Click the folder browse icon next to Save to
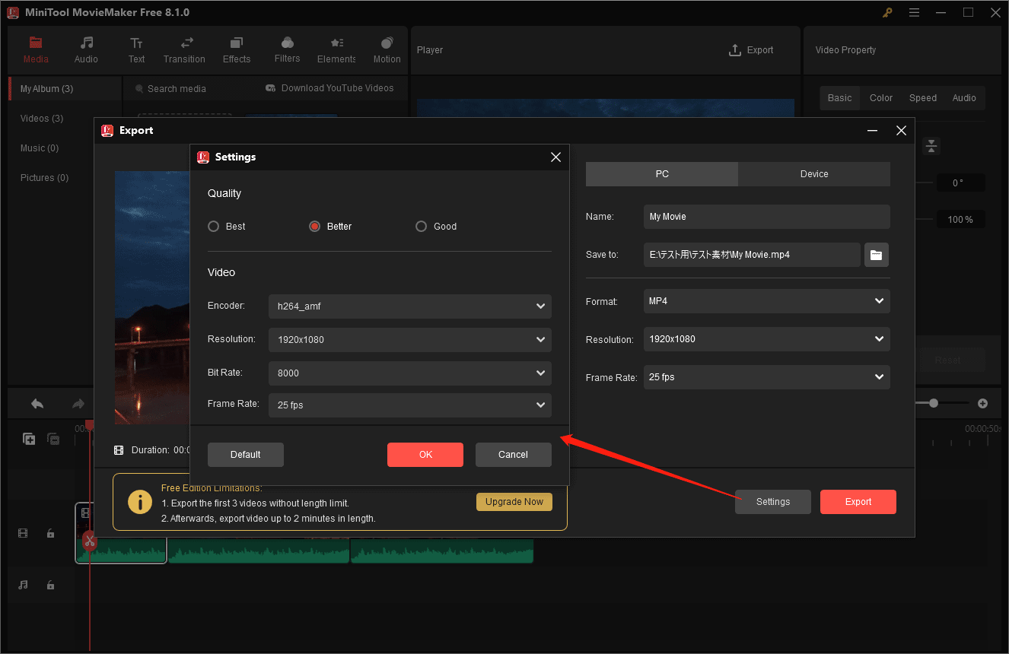The width and height of the screenshot is (1009, 654). coord(877,255)
